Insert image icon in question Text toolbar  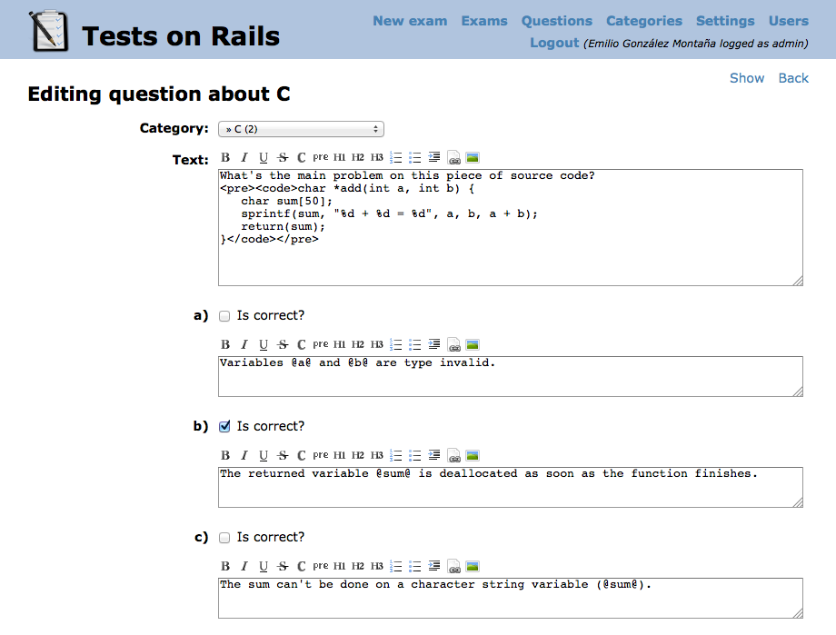click(473, 157)
